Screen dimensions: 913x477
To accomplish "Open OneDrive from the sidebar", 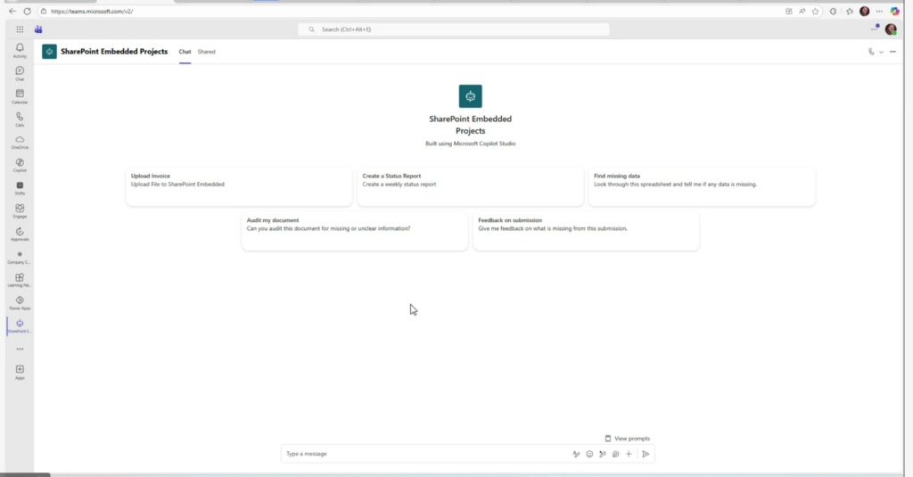I will (20, 142).
